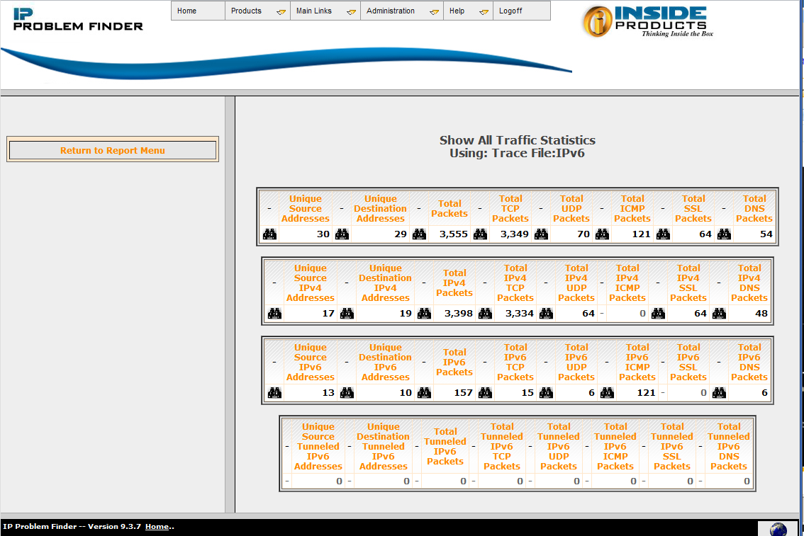Click binoculars beside Total IPv6 DNS Packets 6
Viewport: 804px width, 536px height.
point(719,393)
